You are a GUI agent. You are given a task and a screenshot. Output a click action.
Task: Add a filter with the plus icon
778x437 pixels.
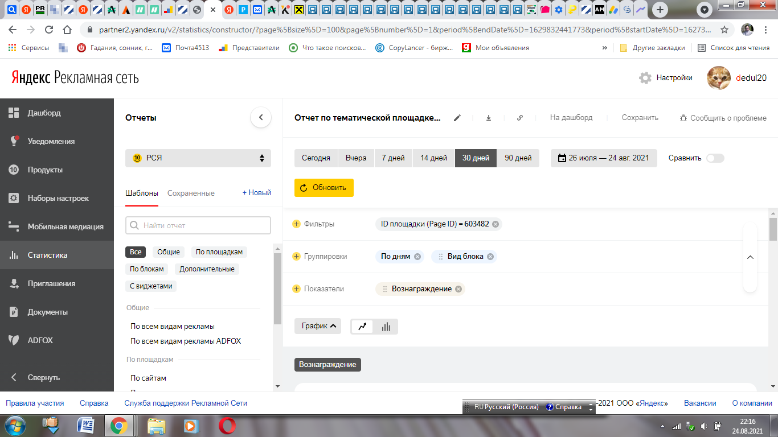click(296, 224)
